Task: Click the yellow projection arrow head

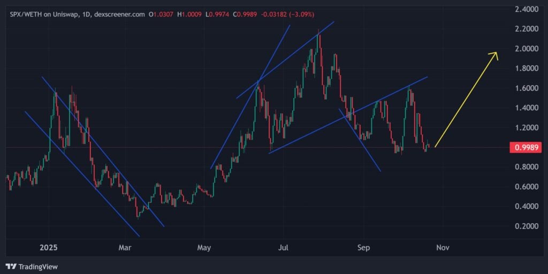Action: tap(496, 55)
